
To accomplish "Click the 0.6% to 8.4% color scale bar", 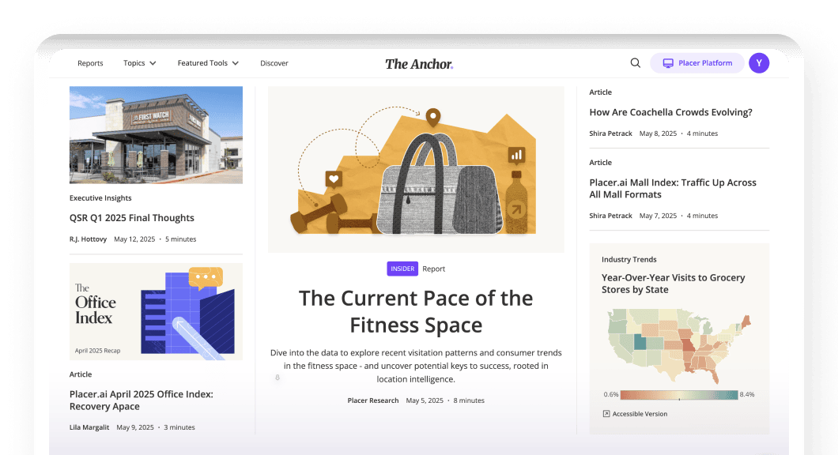I will click(x=679, y=395).
